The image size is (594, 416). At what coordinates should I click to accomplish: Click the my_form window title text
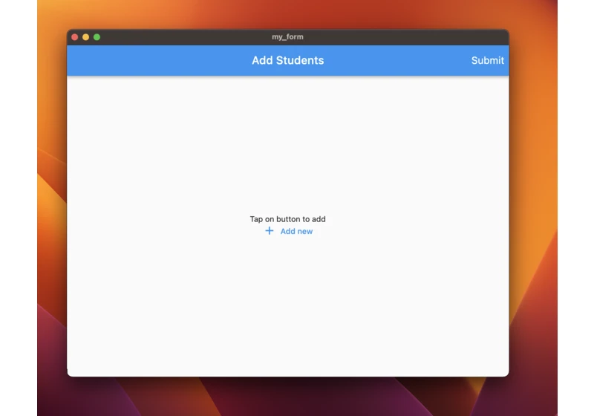tap(287, 36)
